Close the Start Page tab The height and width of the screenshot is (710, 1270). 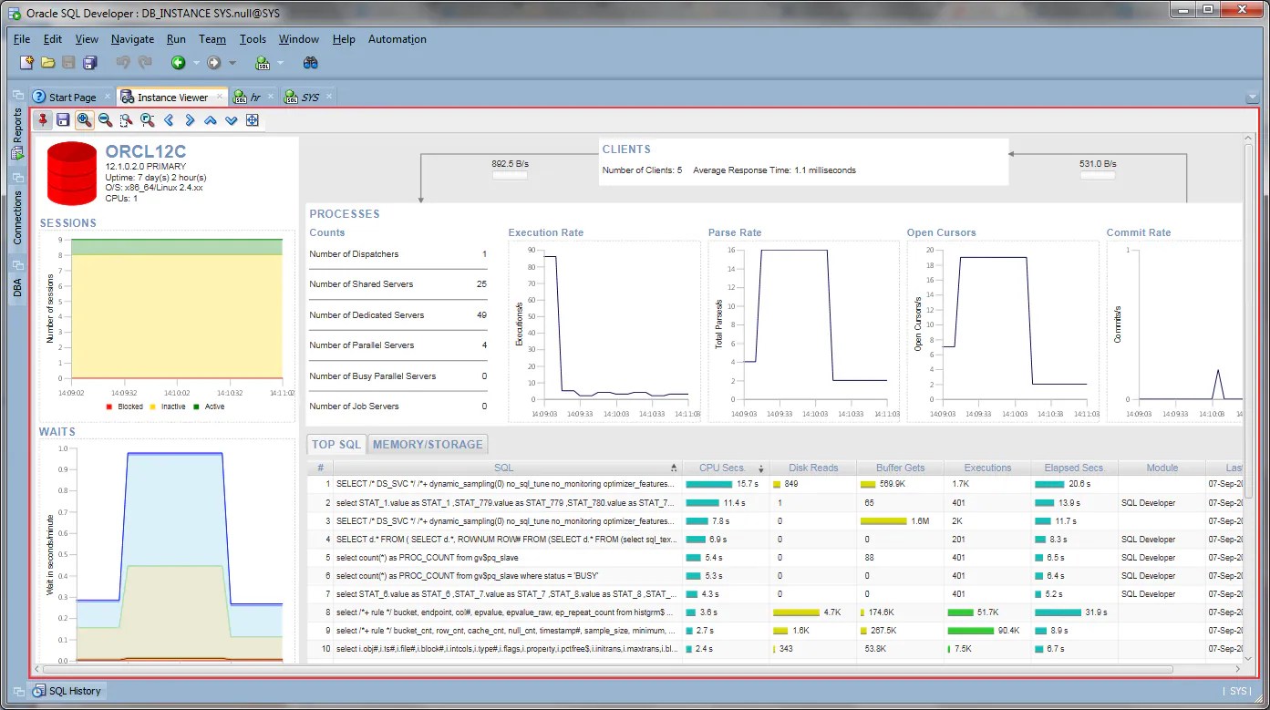pyautogui.click(x=107, y=97)
